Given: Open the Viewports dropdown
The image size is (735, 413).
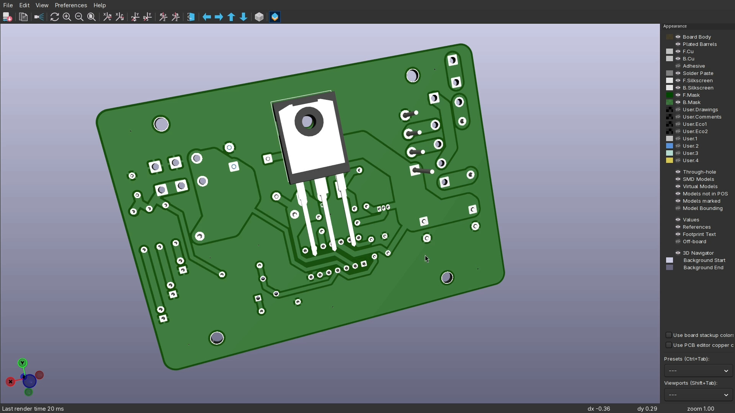Looking at the screenshot, I should click(x=698, y=395).
